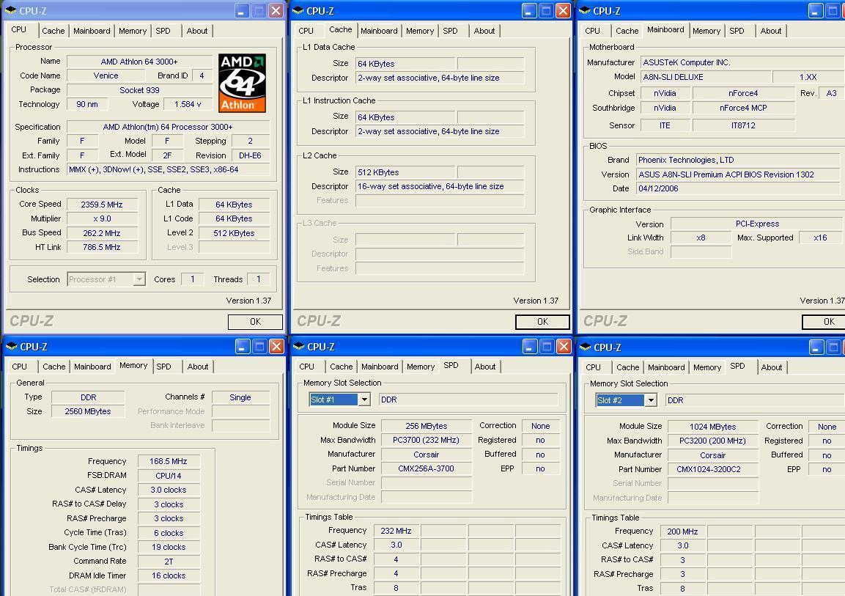
Task: Open the Cache tab in CPU window
Action: (x=53, y=31)
